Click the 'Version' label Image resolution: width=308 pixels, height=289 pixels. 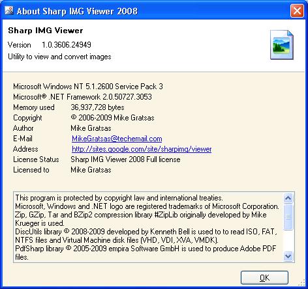(20, 45)
